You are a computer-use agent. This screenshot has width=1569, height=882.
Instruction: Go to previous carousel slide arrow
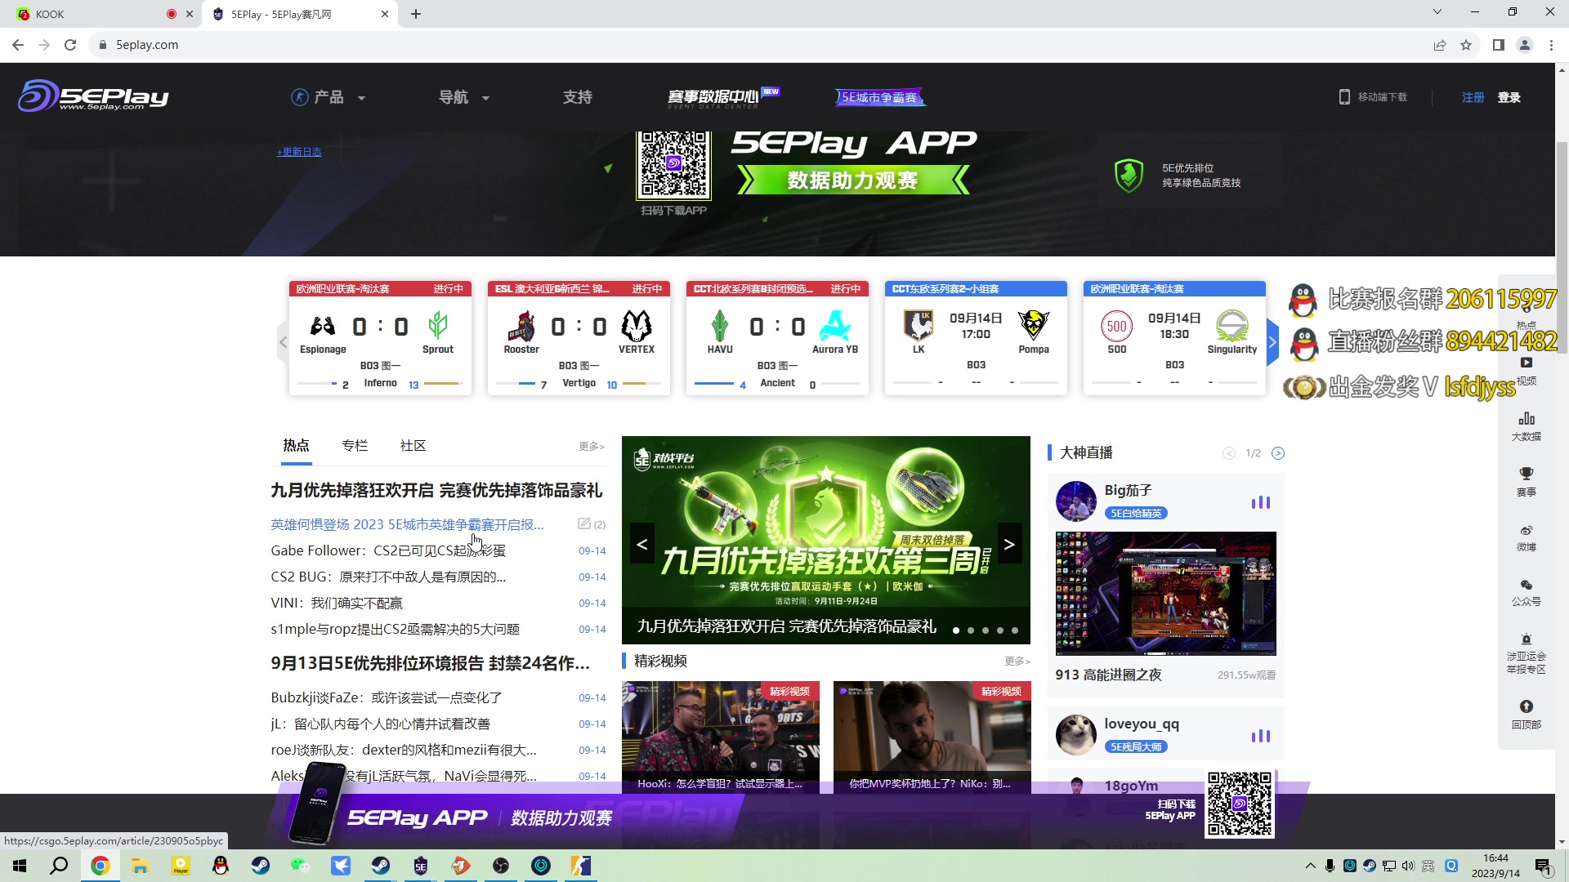[x=641, y=544]
